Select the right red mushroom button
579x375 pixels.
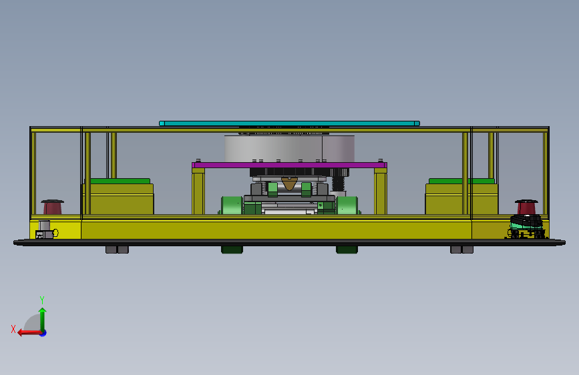tap(526, 207)
